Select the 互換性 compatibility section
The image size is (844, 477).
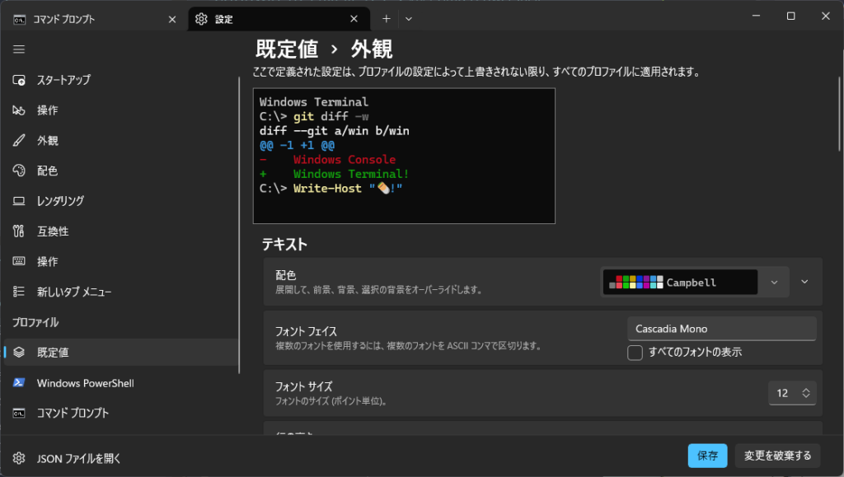(x=53, y=231)
